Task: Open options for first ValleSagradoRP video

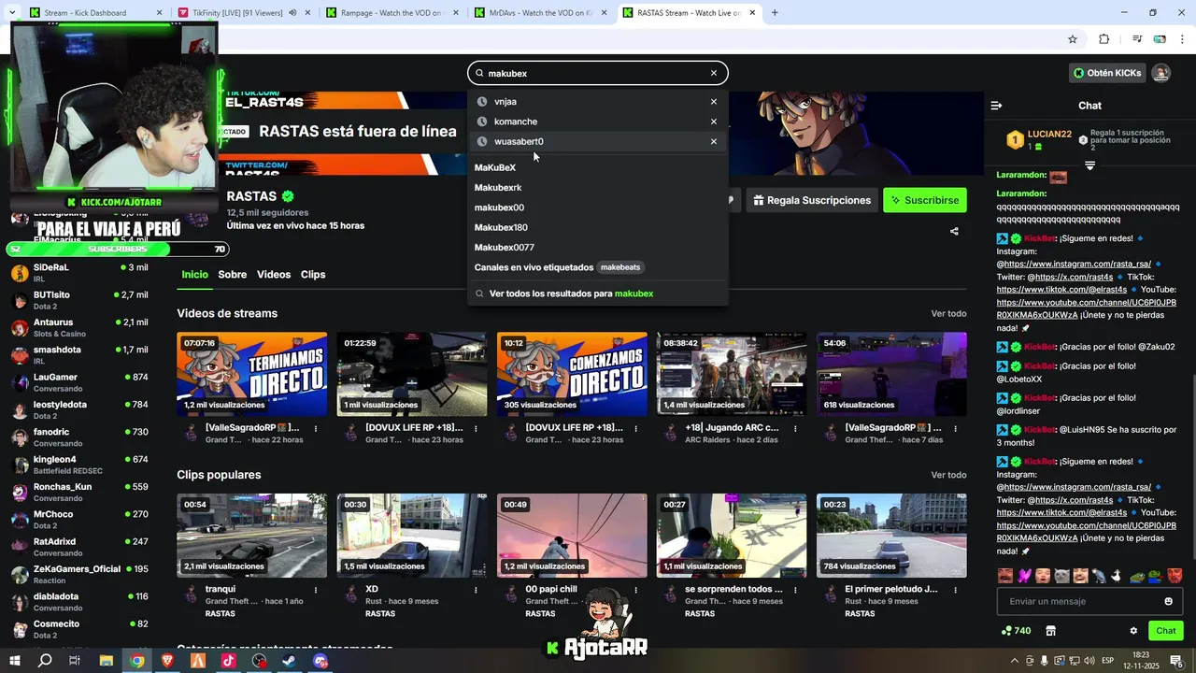Action: [316, 428]
